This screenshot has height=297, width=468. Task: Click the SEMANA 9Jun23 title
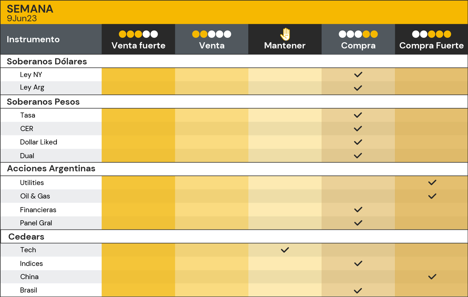pyautogui.click(x=30, y=13)
